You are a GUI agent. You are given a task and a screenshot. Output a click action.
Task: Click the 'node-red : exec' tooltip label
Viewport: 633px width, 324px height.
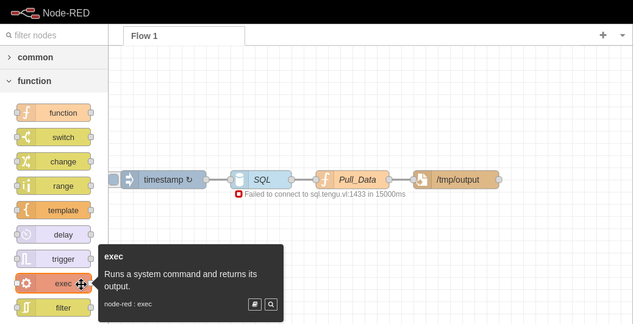(x=128, y=304)
